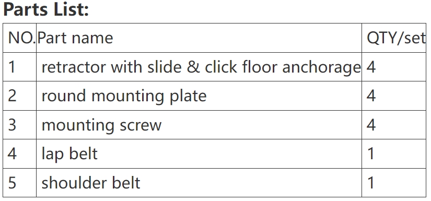Click quantity 4 for mounting screw
The height and width of the screenshot is (201, 431).
click(x=393, y=125)
